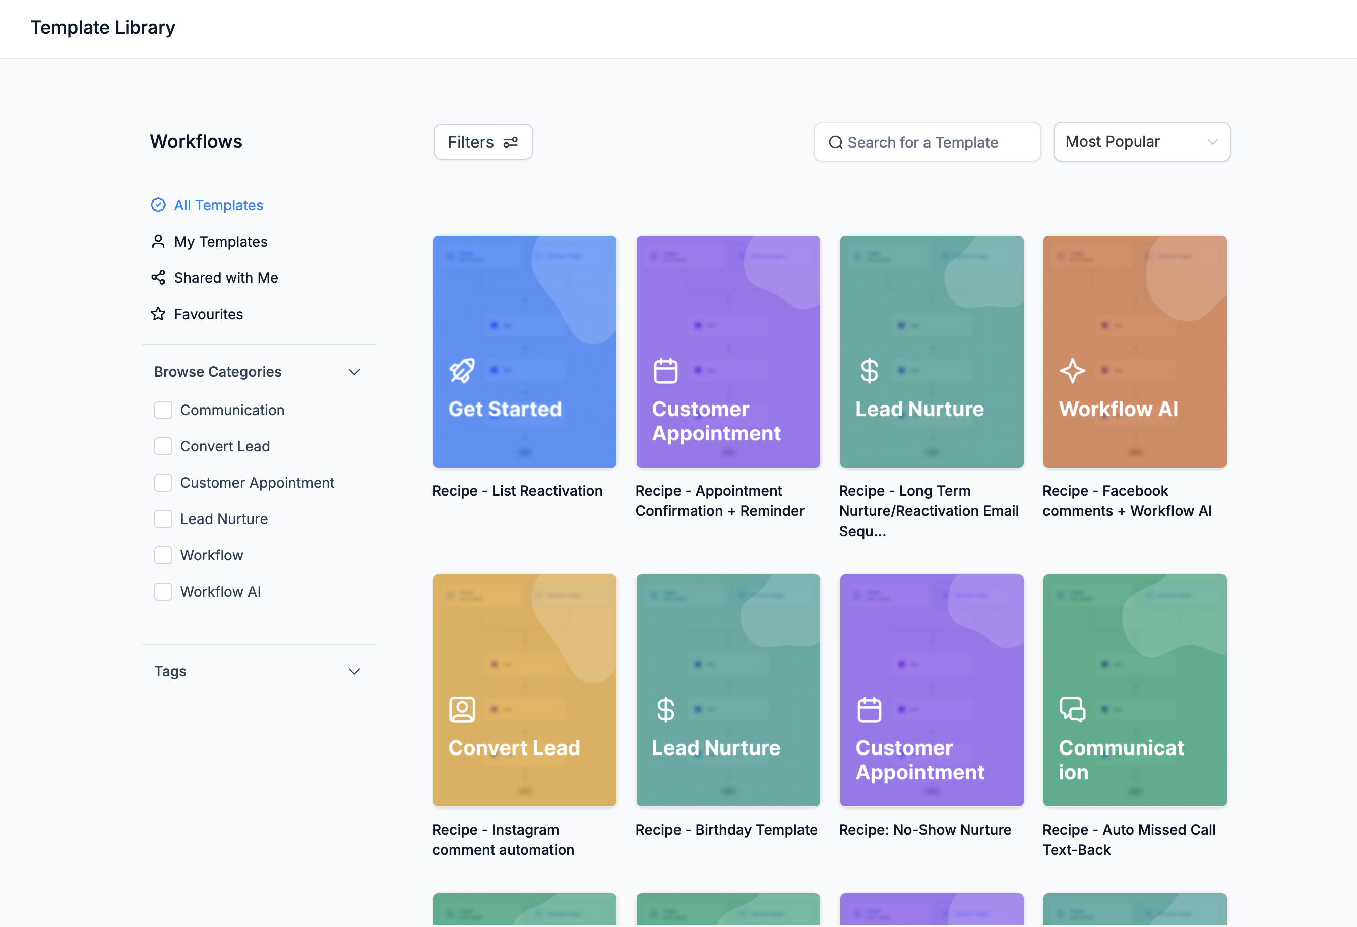Open the Filters panel
The height and width of the screenshot is (927, 1357).
click(x=483, y=141)
